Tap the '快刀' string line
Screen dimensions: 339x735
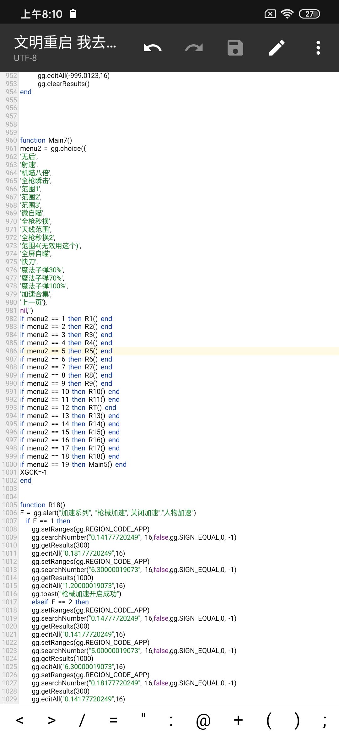29,262
